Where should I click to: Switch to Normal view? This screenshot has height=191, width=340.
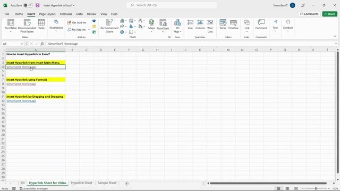point(278,188)
